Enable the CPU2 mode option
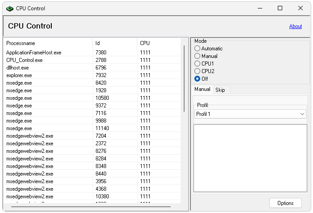The image size is (313, 213). [198, 71]
